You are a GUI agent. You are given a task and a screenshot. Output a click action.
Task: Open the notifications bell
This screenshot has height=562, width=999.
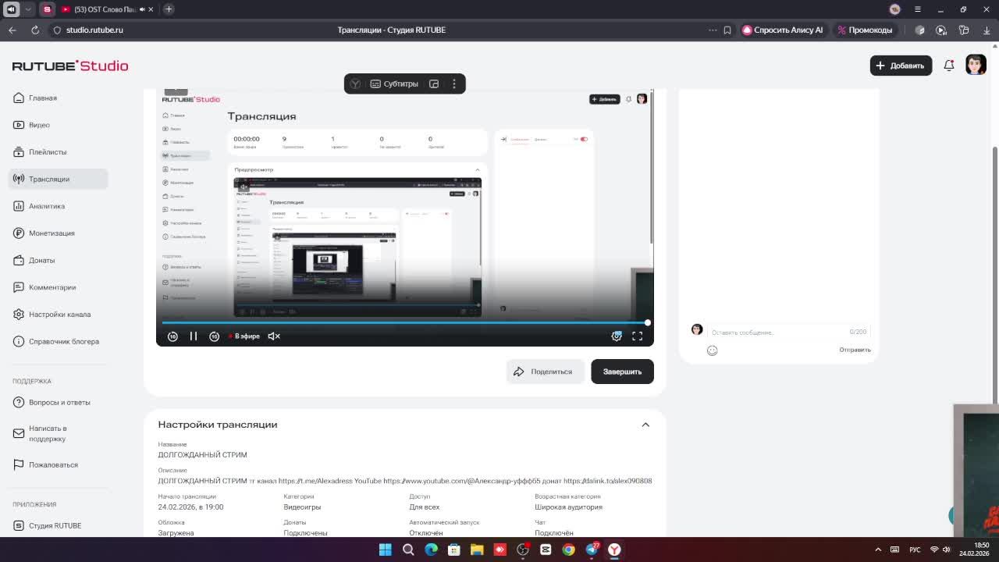[x=949, y=66]
